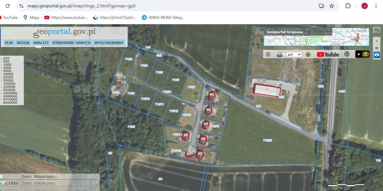The width and height of the screenshot is (383, 191).
Task: Open the Chrome three-dot menu
Action: (376, 6)
